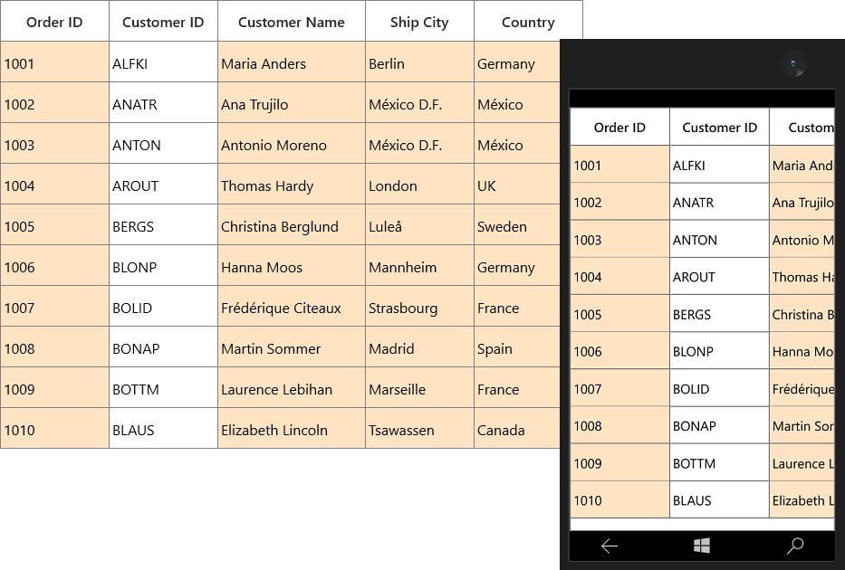Select the Luleå ship city cell

(x=420, y=225)
